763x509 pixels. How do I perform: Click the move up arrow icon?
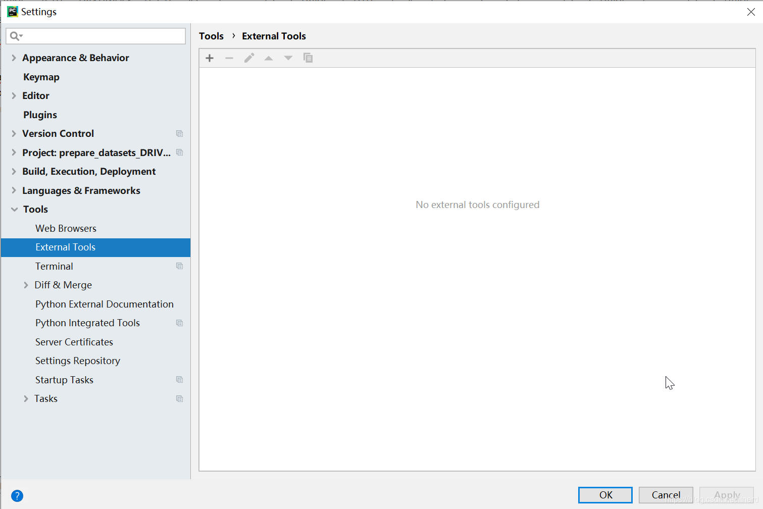point(269,58)
